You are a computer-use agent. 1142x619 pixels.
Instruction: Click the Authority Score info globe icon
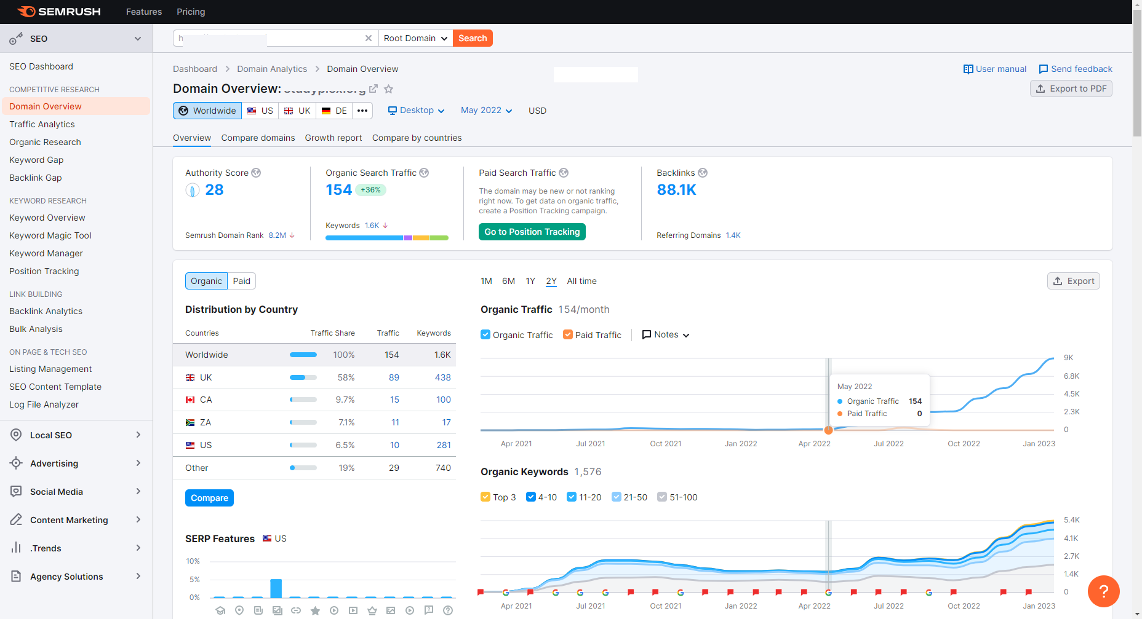pos(256,173)
